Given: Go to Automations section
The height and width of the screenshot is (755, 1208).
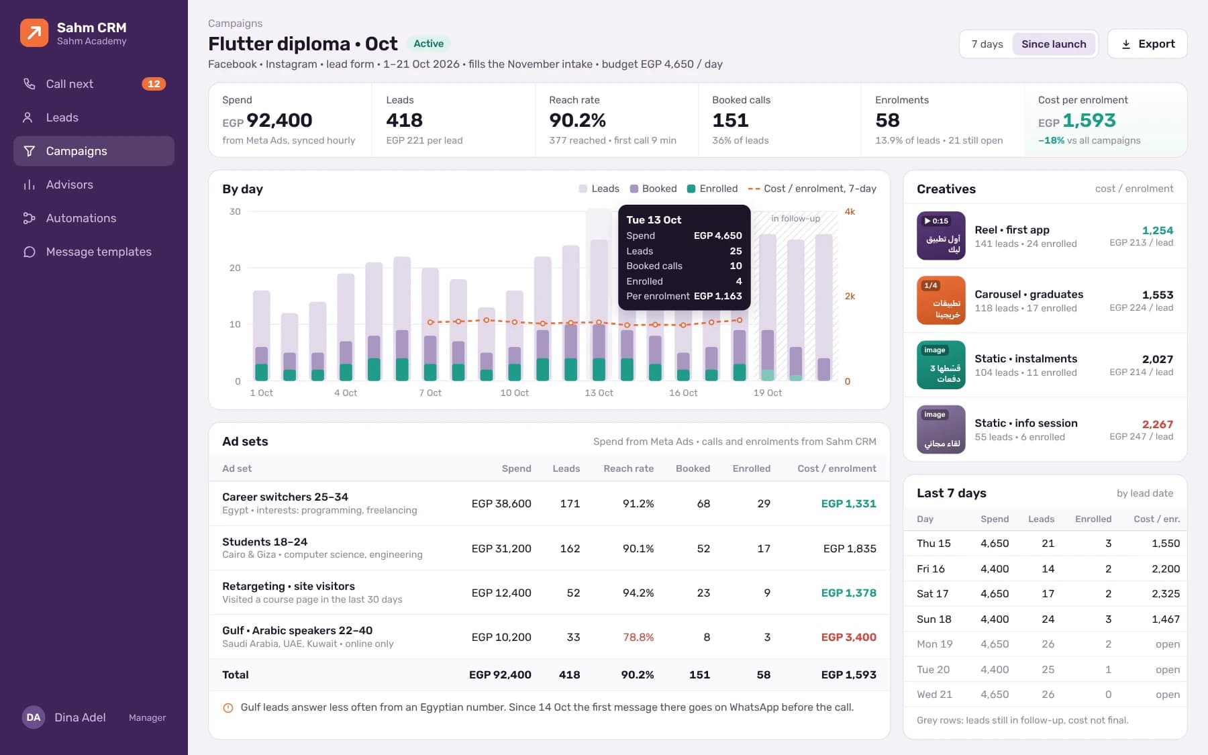Looking at the screenshot, I should coord(94,218).
